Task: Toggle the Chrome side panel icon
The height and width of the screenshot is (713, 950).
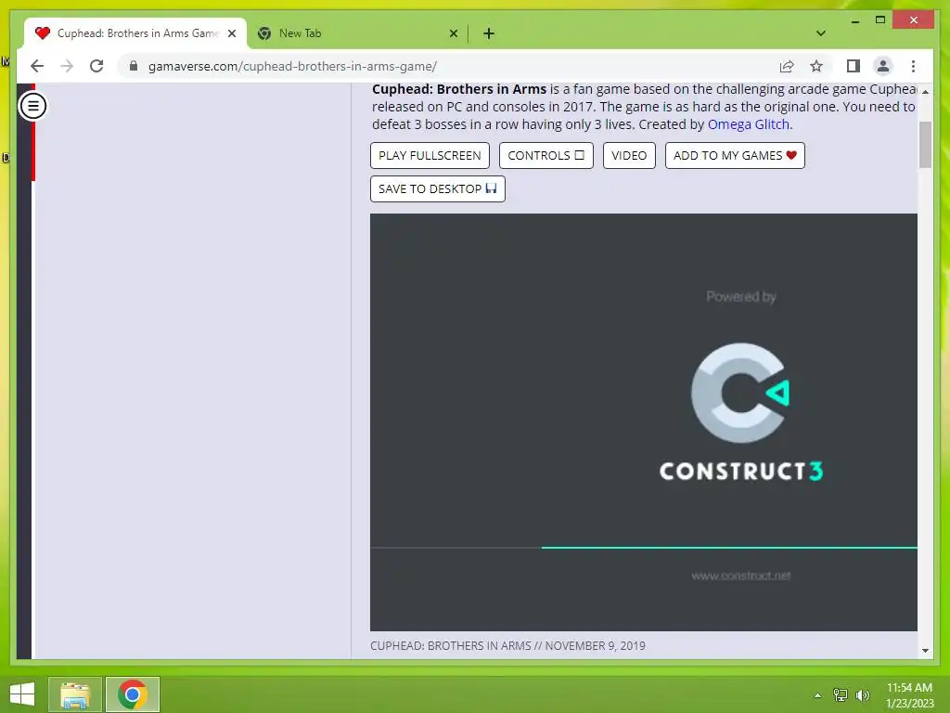Action: coord(854,66)
